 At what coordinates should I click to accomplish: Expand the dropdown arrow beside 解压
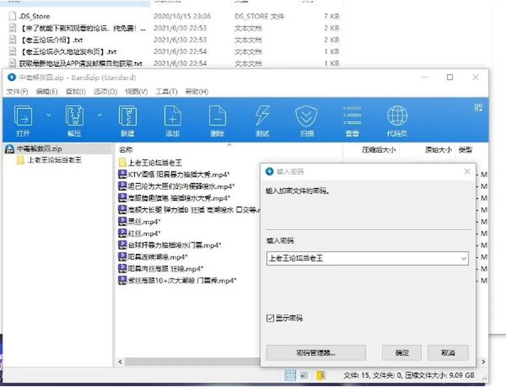pos(100,115)
